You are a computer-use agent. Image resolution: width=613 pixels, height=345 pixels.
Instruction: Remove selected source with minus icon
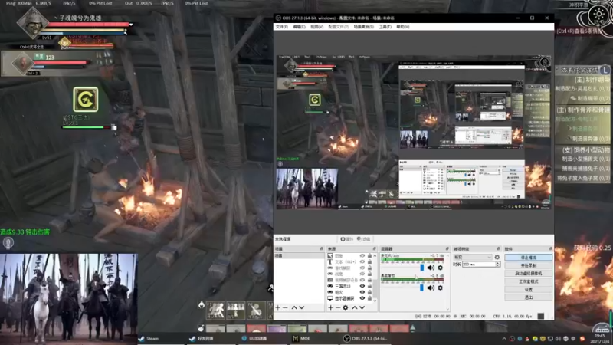click(338, 307)
